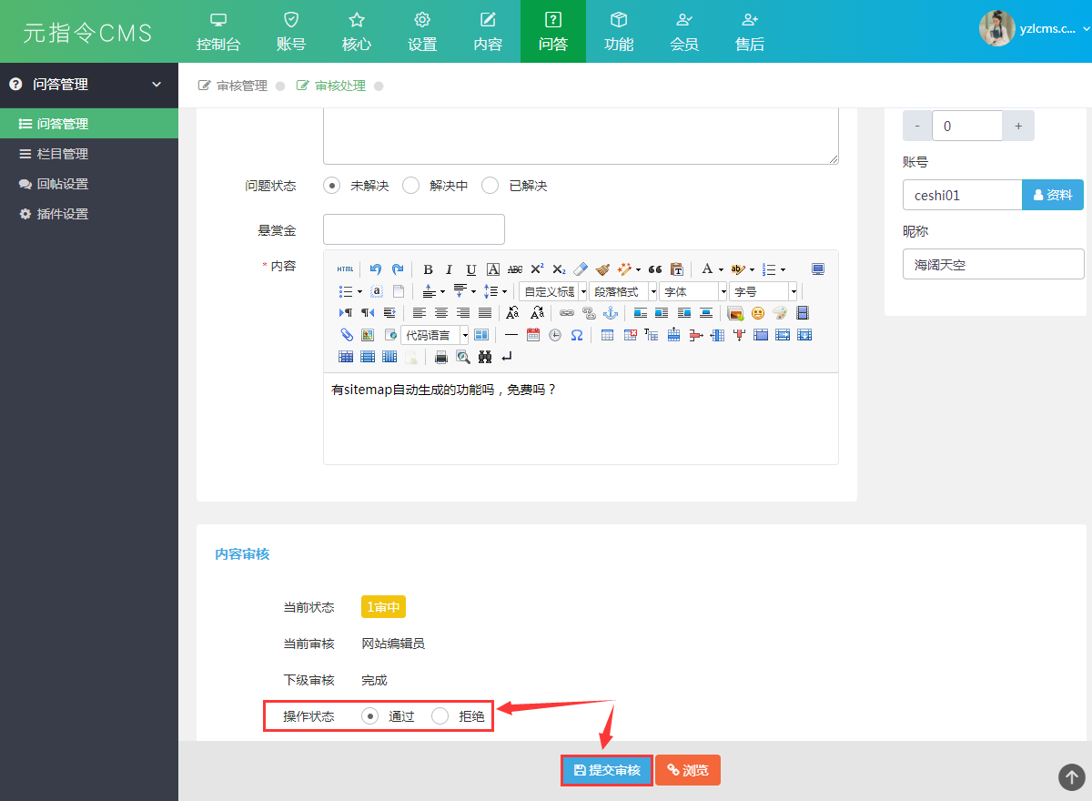Open scrawl drawing palette icon

tap(781, 312)
